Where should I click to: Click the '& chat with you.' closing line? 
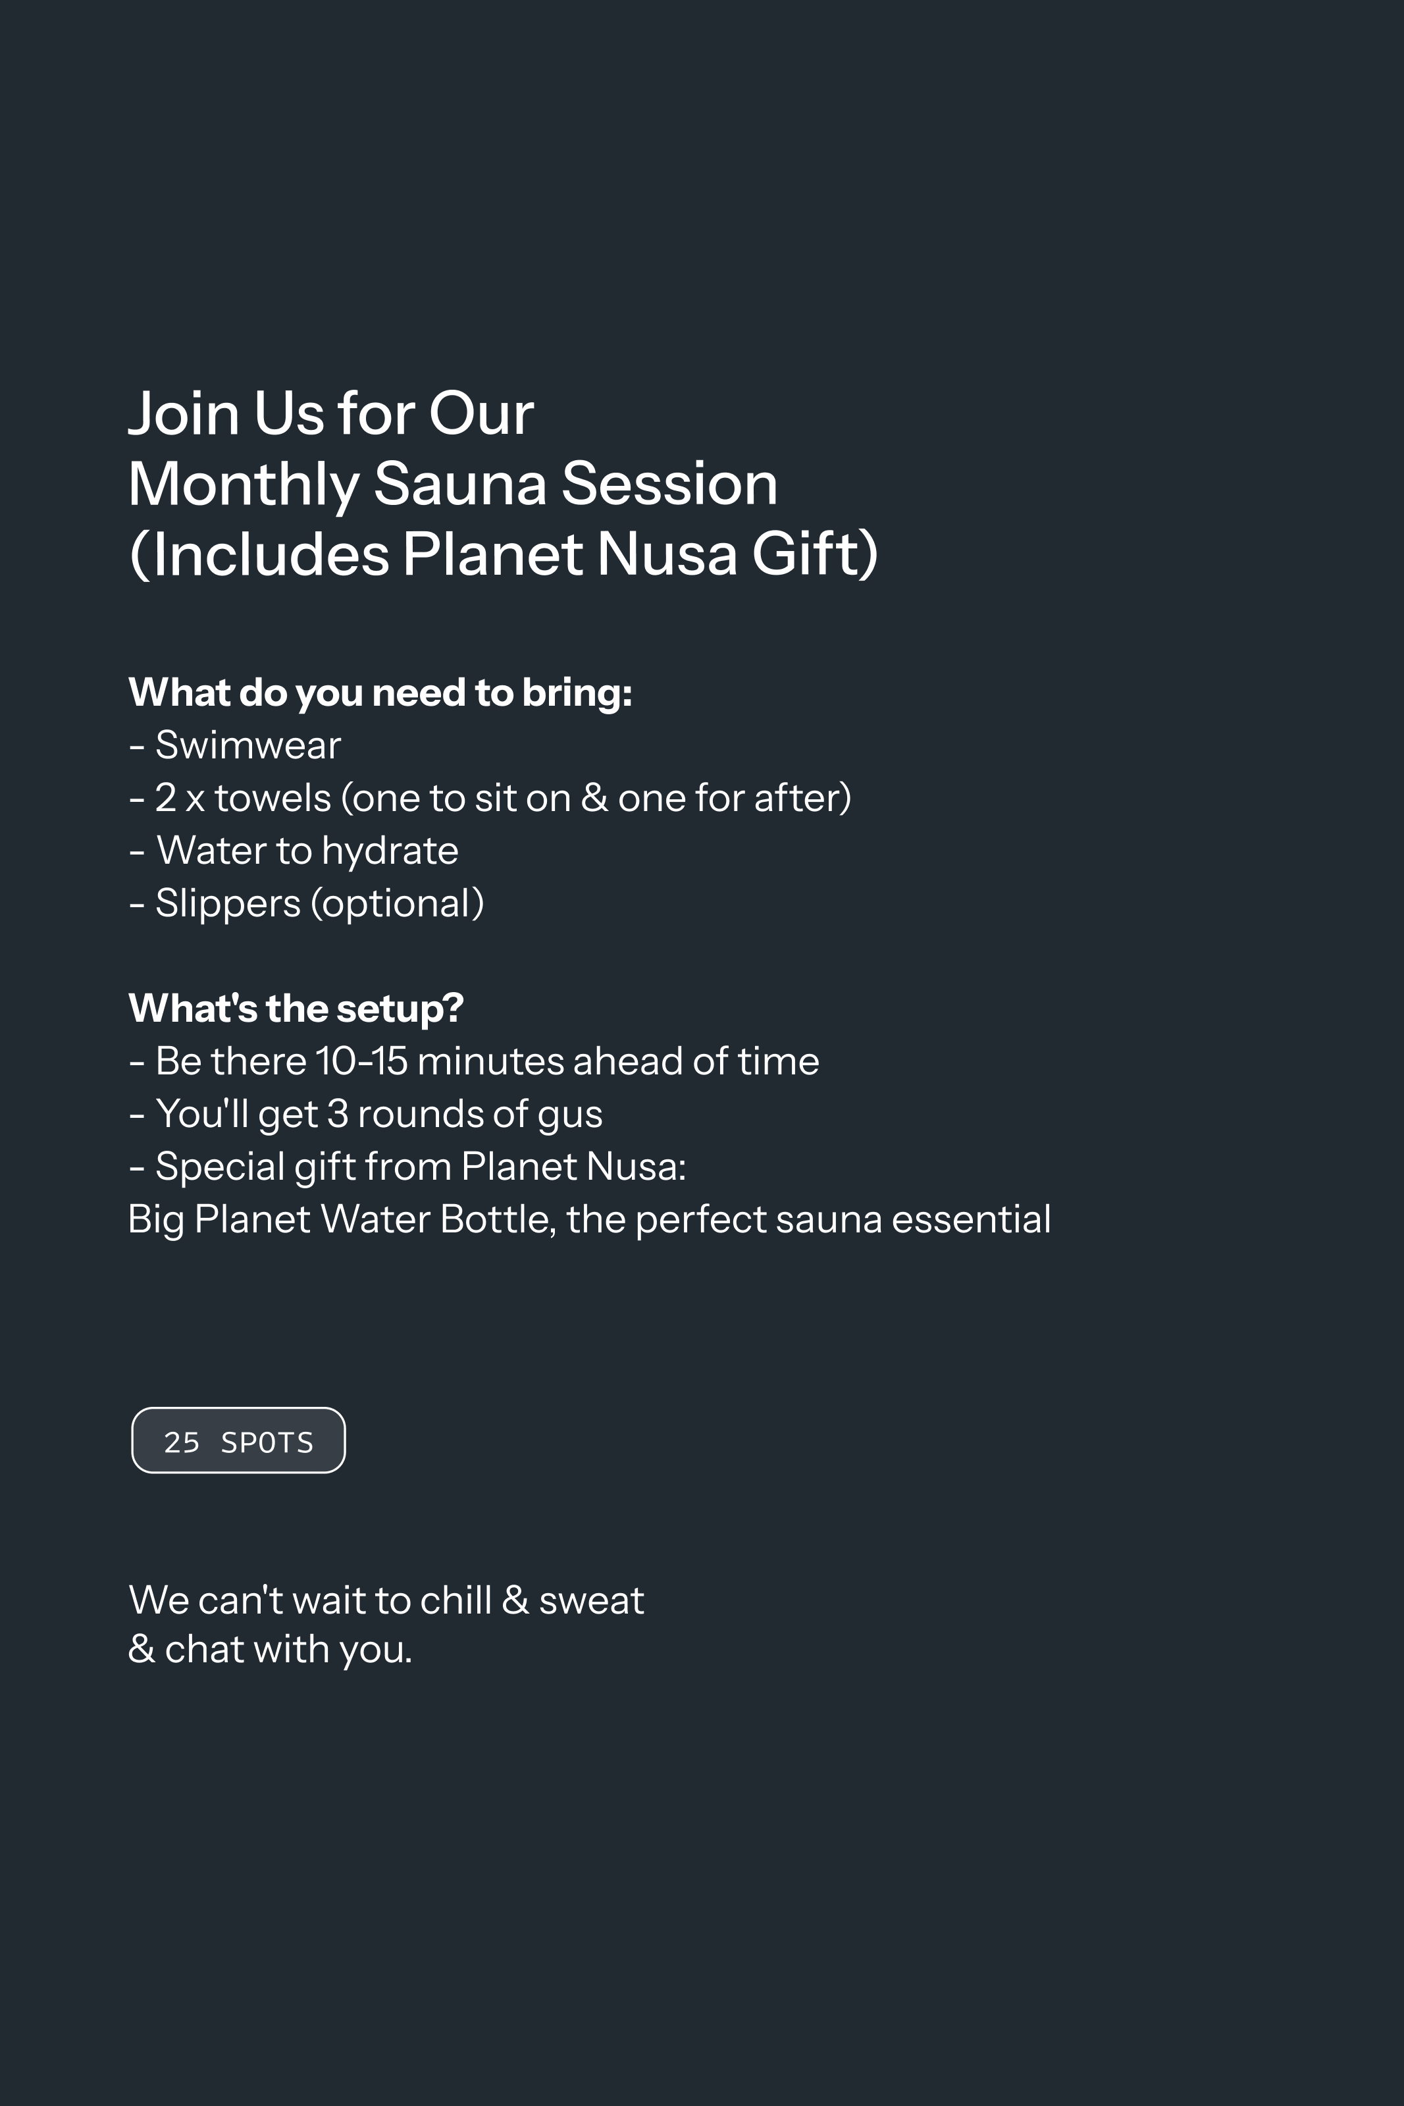tap(271, 1649)
